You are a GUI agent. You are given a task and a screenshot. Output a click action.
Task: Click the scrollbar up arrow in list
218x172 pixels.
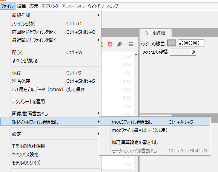(x=136, y=55)
